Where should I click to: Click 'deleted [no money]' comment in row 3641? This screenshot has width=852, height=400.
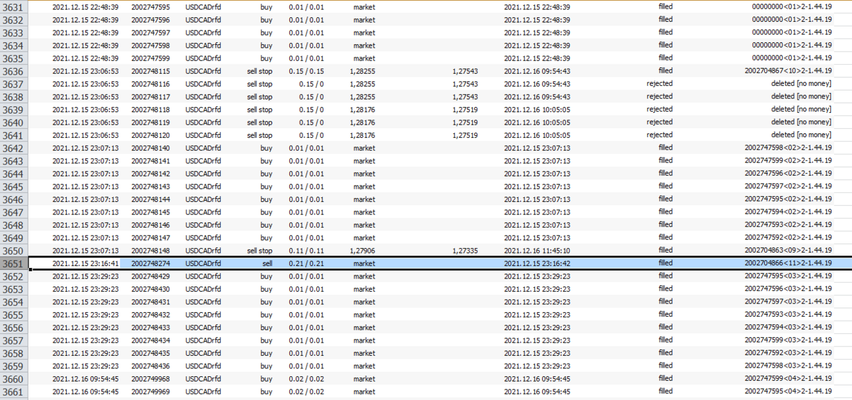pos(801,135)
